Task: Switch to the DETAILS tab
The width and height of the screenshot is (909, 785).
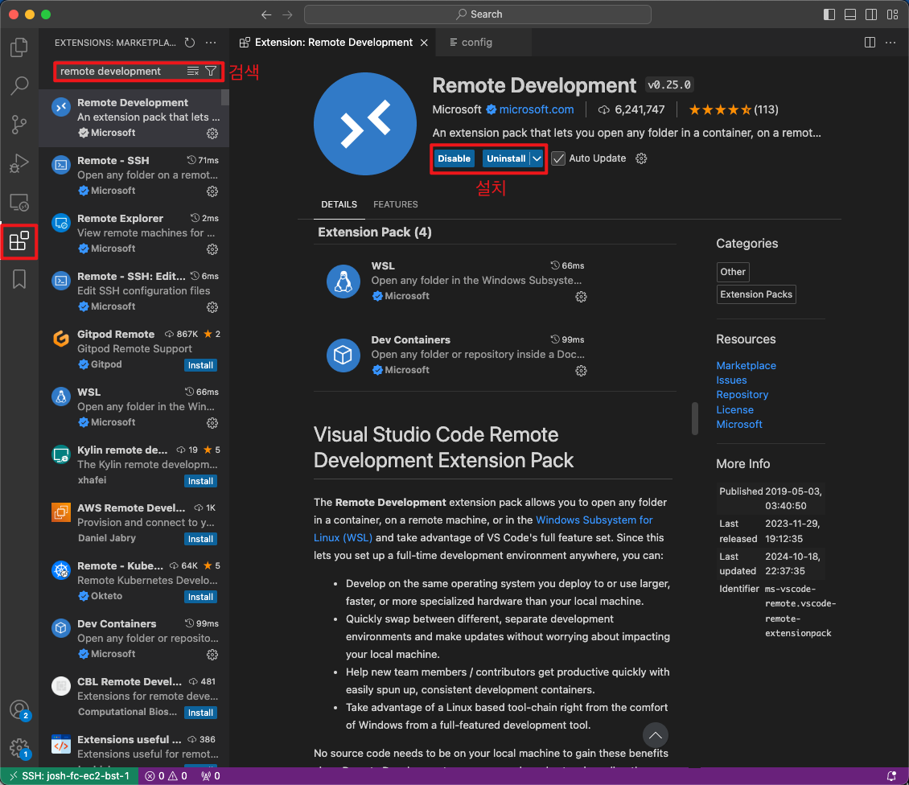Action: click(x=339, y=204)
